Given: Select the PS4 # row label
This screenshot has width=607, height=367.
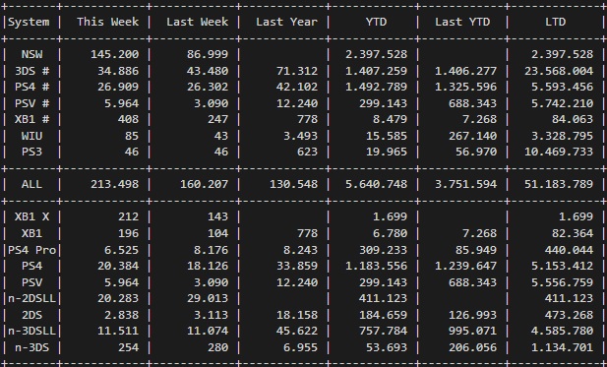Looking at the screenshot, I should (32, 87).
